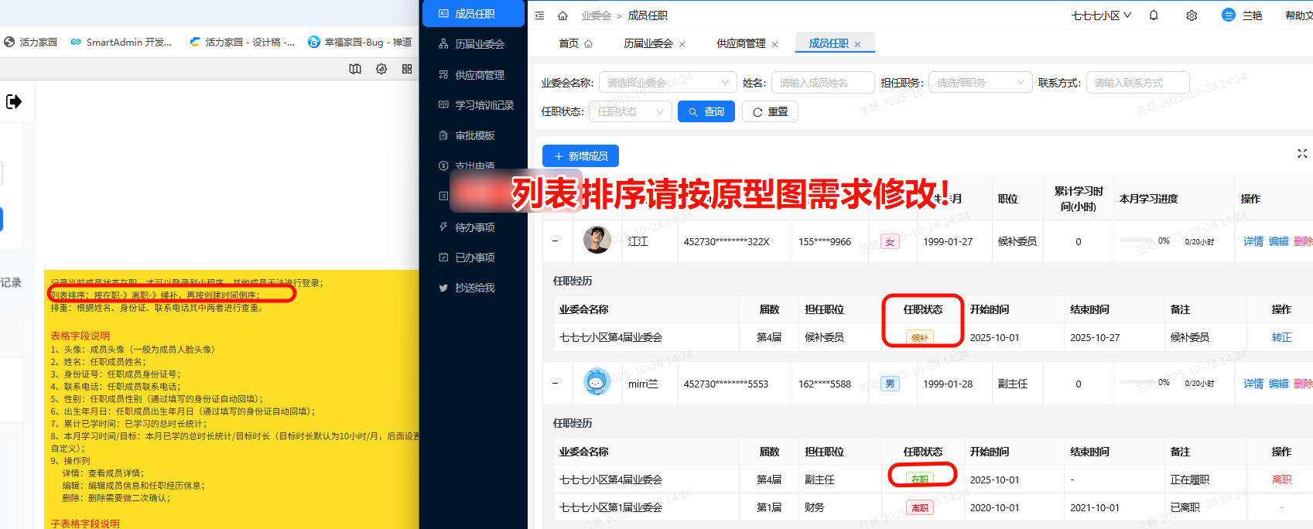Open settings via the top gear icon
The width and height of the screenshot is (1313, 529).
coord(1192,15)
